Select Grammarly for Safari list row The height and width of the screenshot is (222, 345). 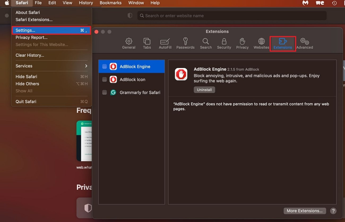click(132, 92)
